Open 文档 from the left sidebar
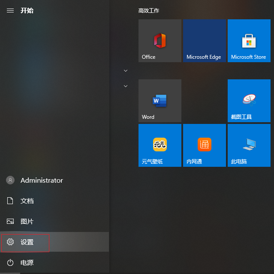The height and width of the screenshot is (274, 274). point(27,201)
